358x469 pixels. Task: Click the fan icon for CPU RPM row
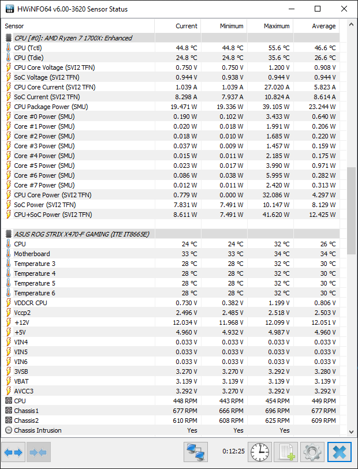coord(9,401)
